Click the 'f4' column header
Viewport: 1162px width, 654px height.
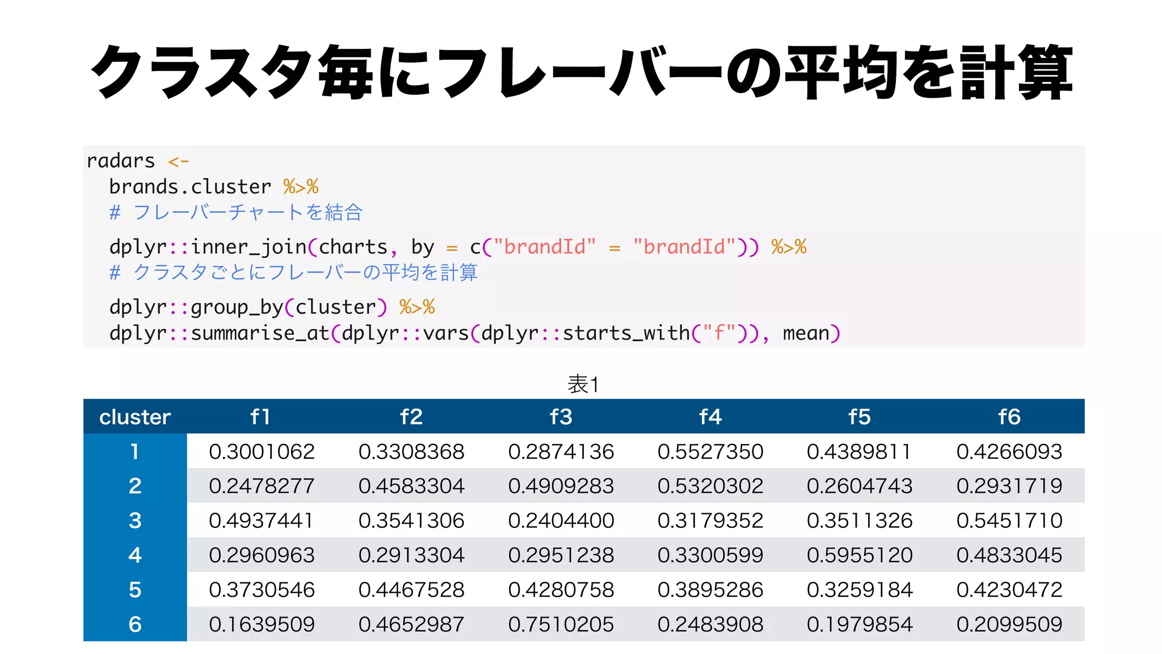(710, 417)
